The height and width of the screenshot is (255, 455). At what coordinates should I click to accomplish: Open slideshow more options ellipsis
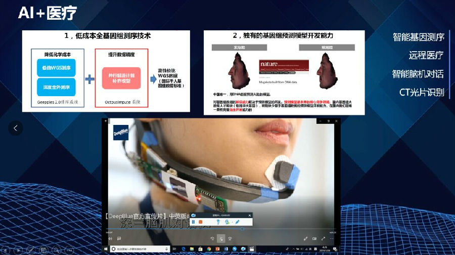click(x=69, y=250)
